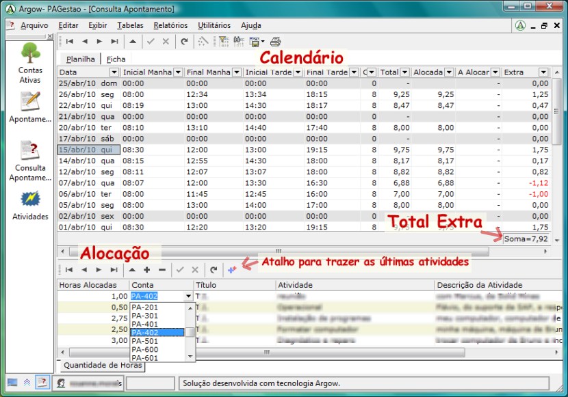Click the edit (up triangle) icon in top toolbar

point(133,42)
